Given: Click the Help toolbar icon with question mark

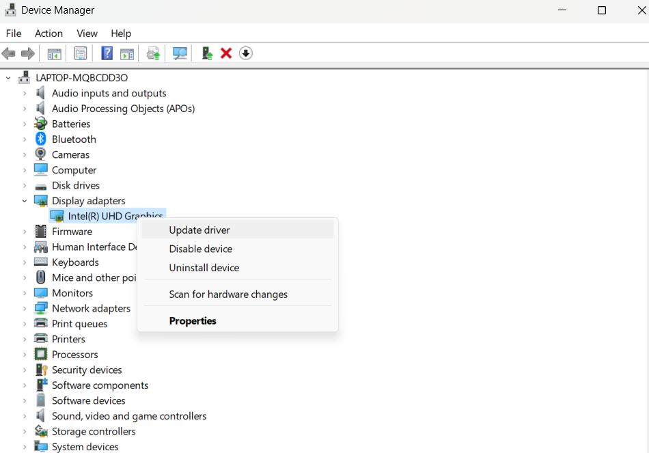Looking at the screenshot, I should pos(107,53).
